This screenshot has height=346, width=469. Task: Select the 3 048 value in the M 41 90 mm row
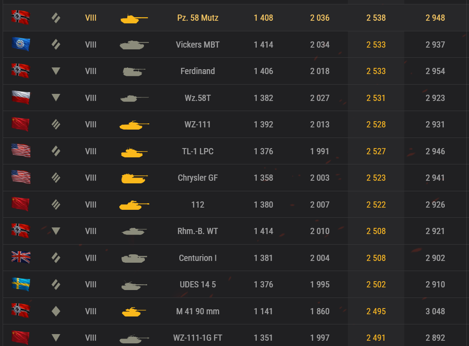coord(435,311)
